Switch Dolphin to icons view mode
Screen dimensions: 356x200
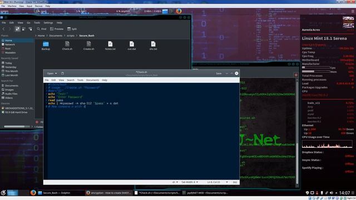17,29
